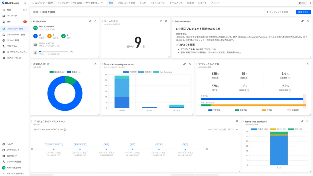Image resolution: width=313 pixels, height=176 pixels.
Task: Edit the リリースまで widget
Action: [161, 21]
